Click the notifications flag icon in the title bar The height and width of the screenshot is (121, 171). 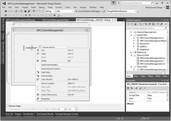(x=113, y=3)
